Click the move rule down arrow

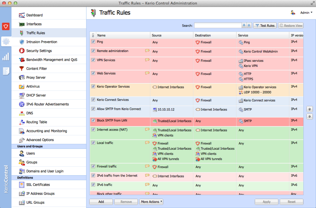(x=310, y=117)
